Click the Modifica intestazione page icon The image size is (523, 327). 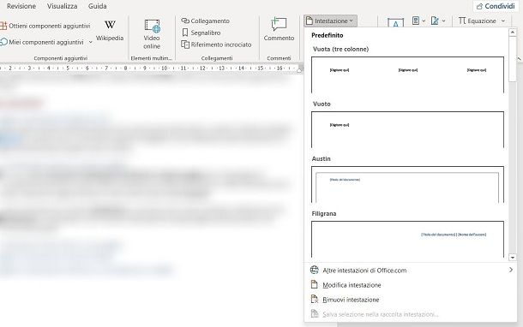click(314, 284)
